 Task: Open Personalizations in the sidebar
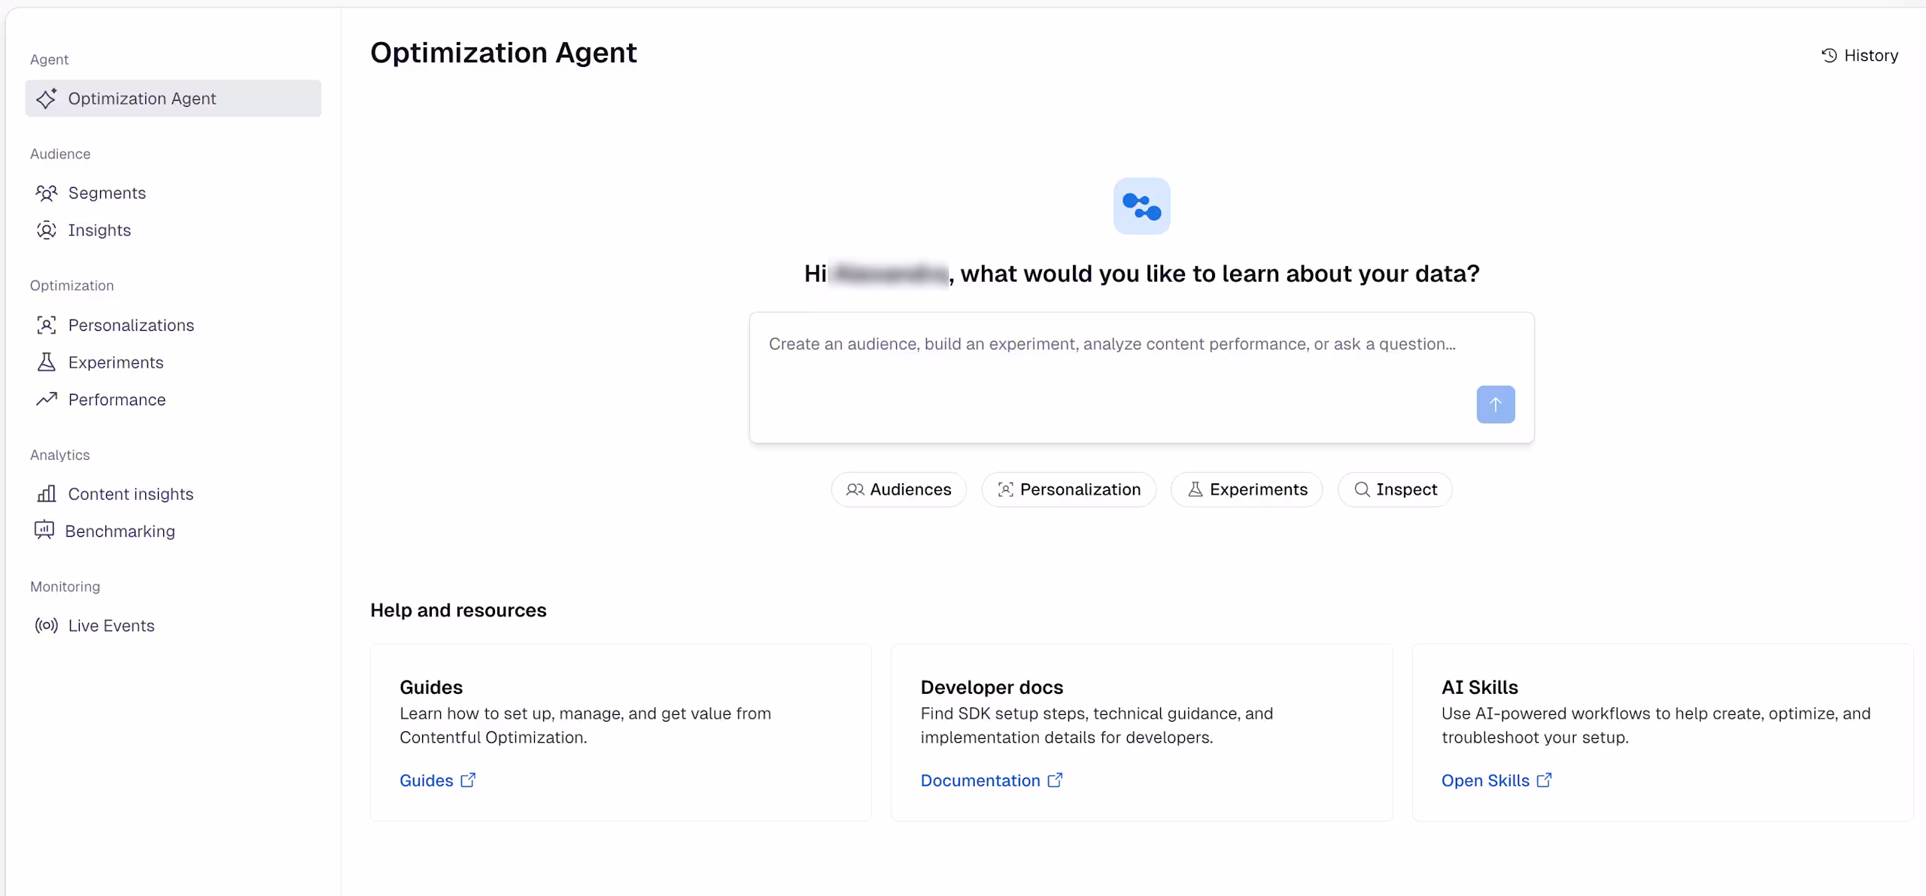pos(173,325)
